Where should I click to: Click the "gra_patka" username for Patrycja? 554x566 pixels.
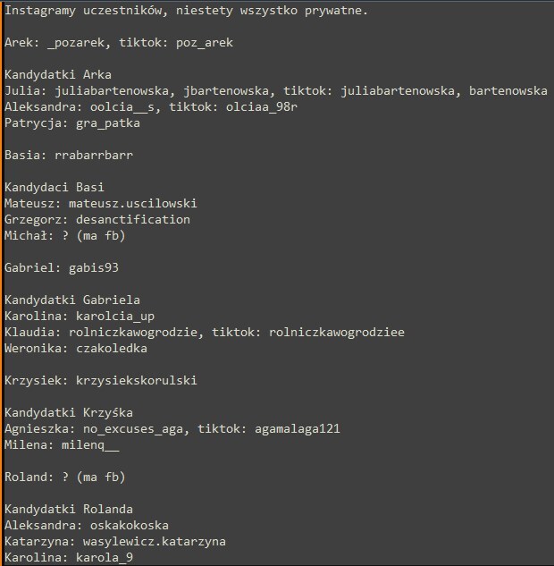[108, 123]
